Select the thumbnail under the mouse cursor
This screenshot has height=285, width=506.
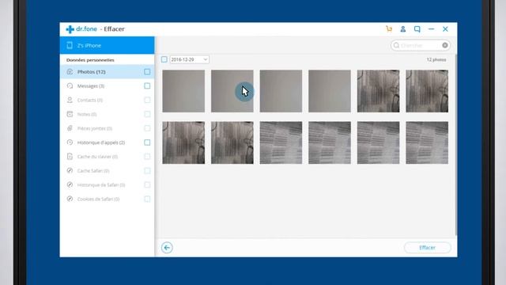coord(232,91)
